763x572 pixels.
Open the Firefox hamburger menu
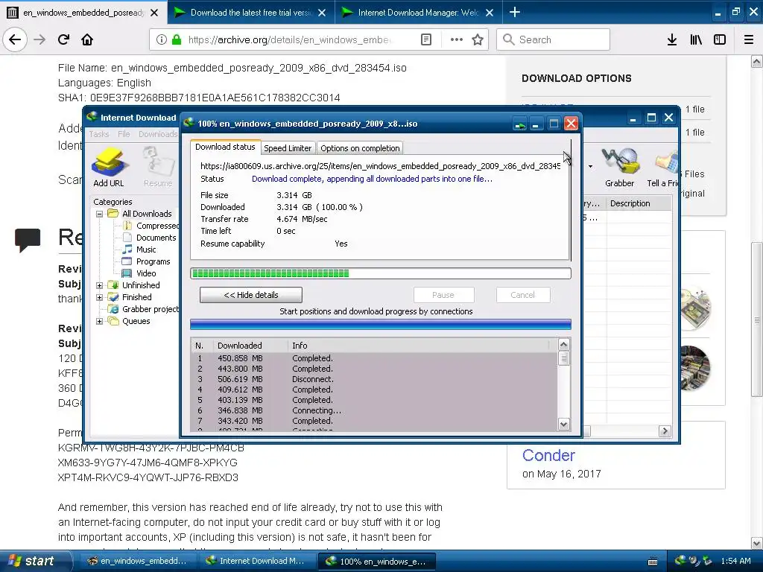749,39
